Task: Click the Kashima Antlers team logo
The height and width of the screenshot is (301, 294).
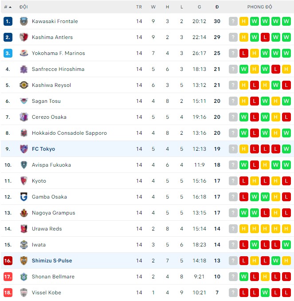Action: (24, 37)
